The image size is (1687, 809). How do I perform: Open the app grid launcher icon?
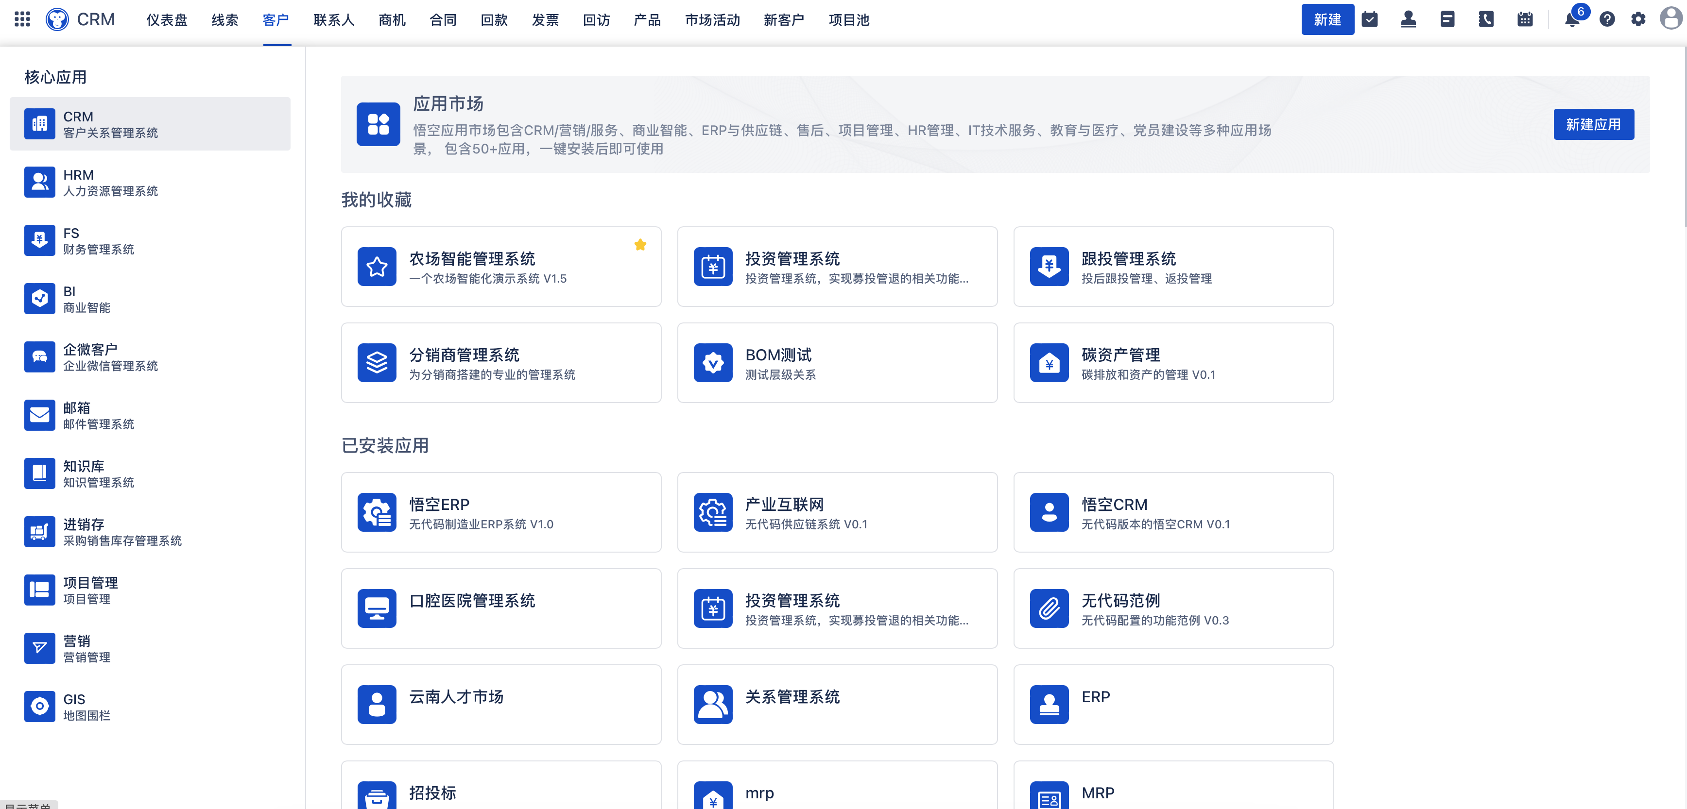click(x=22, y=19)
